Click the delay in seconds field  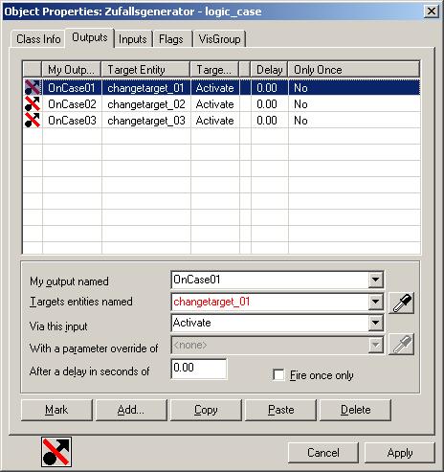(199, 369)
